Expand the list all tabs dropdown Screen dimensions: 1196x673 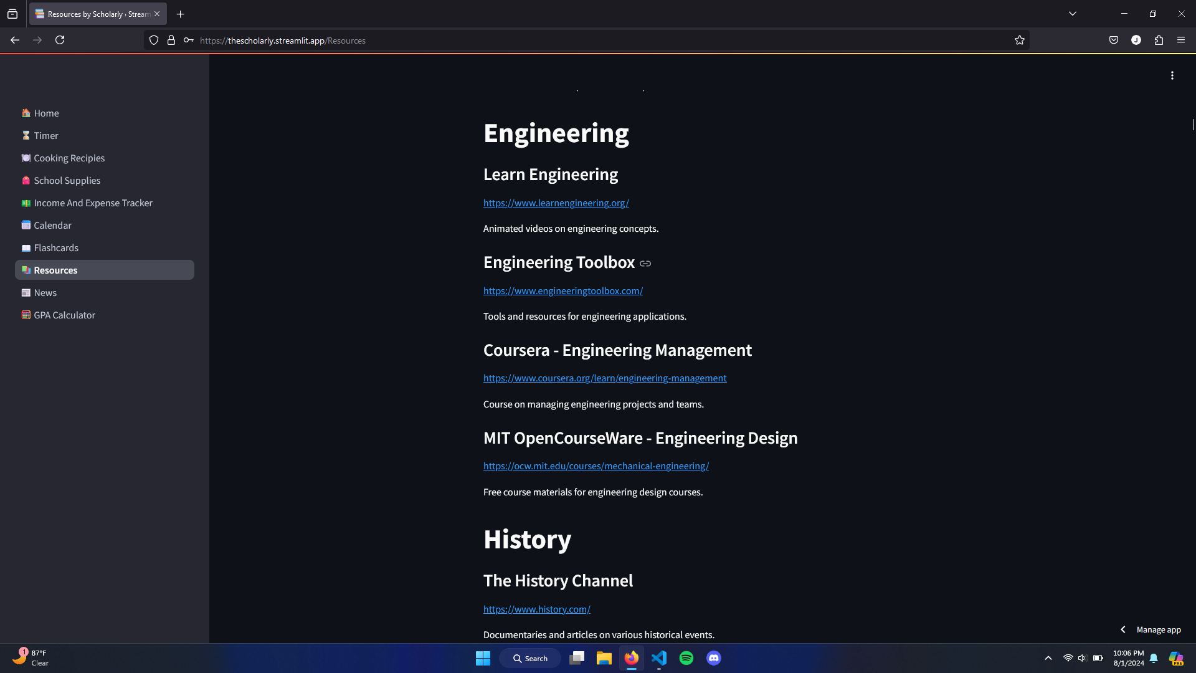tap(1073, 14)
